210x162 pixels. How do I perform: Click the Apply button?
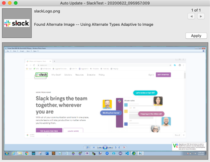coord(196,36)
